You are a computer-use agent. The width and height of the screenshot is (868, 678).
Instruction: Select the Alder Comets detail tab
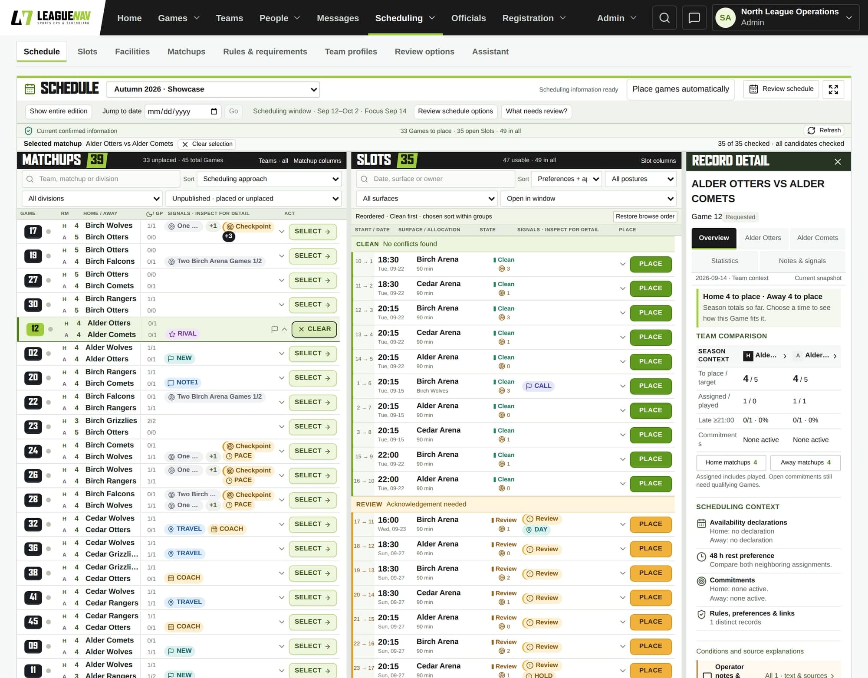(x=817, y=238)
